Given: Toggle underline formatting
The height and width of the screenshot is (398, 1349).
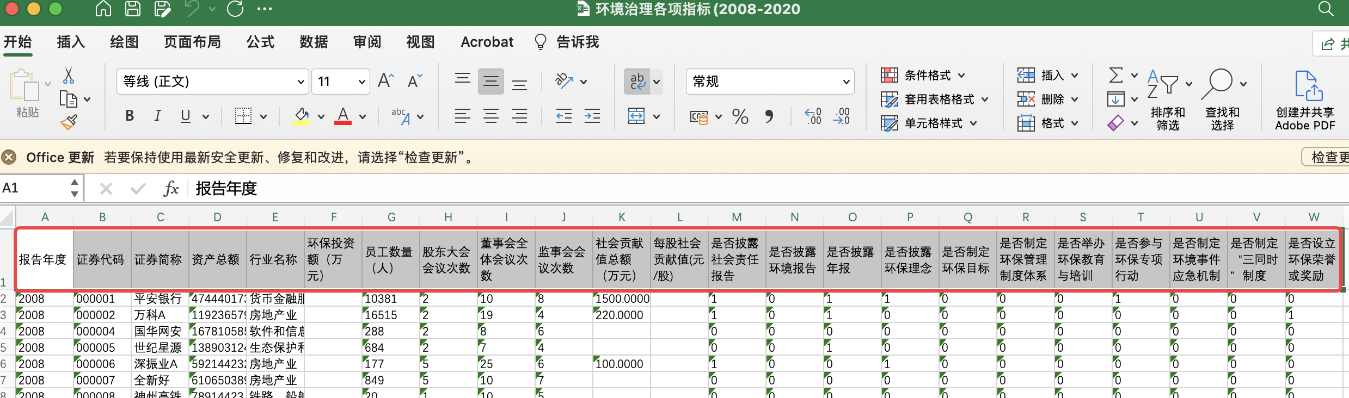Looking at the screenshot, I should pyautogui.click(x=186, y=116).
